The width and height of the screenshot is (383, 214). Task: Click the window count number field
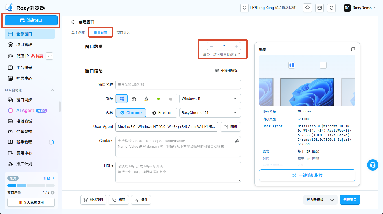[x=224, y=46]
